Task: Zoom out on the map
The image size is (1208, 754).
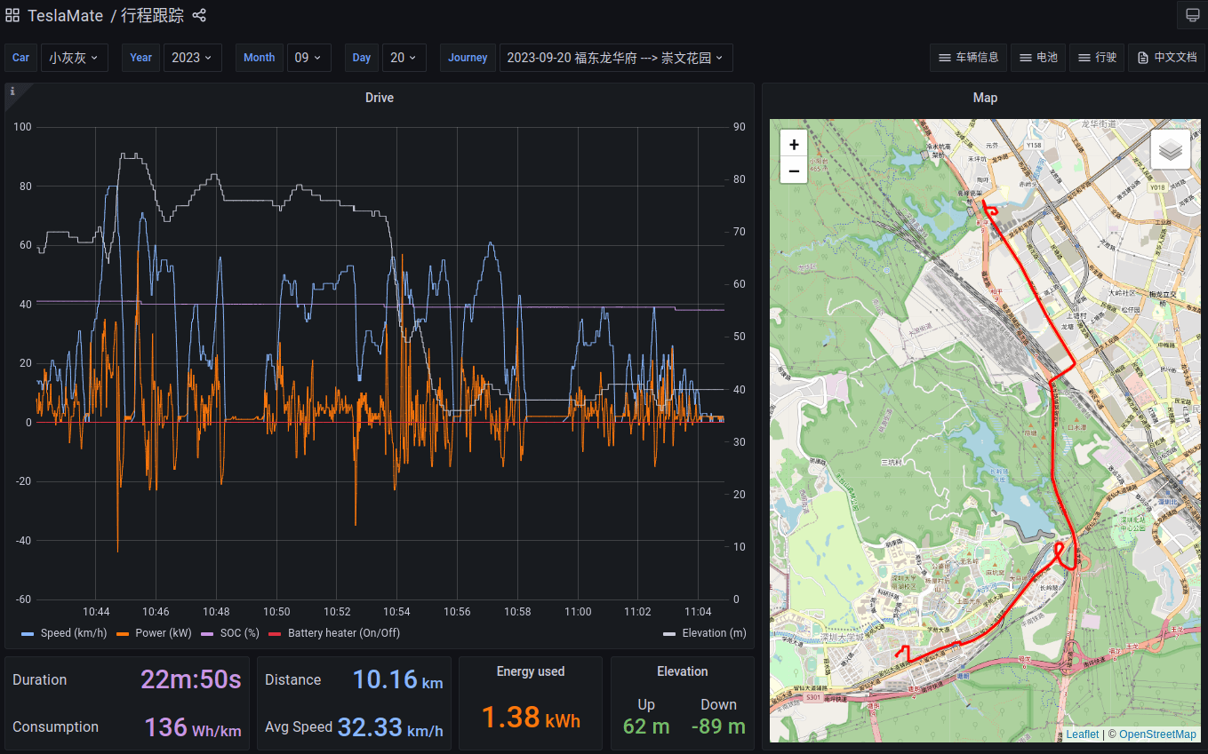Action: click(x=793, y=171)
